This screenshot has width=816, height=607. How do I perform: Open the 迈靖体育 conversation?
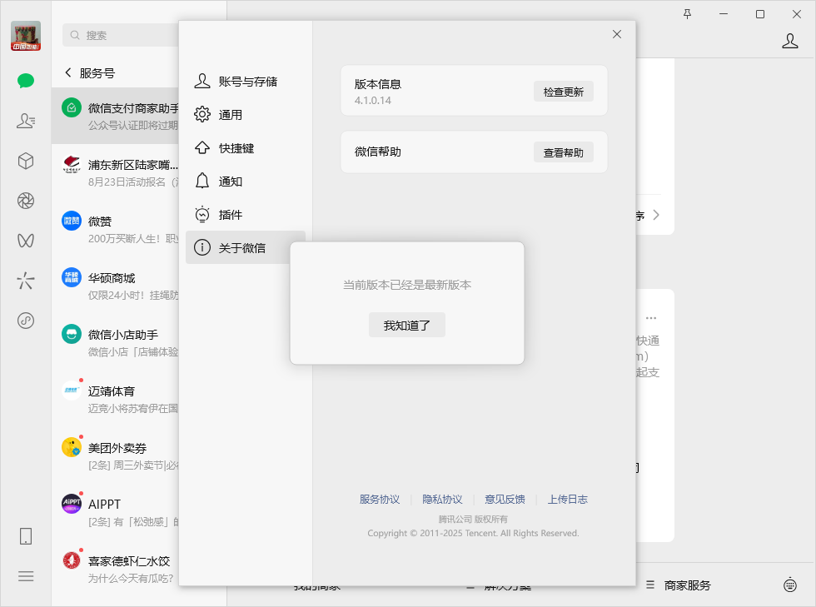[x=115, y=400]
